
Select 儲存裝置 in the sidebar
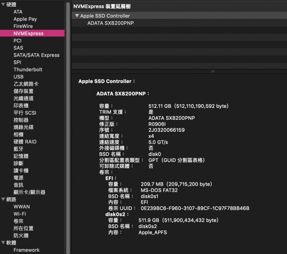tap(24, 91)
